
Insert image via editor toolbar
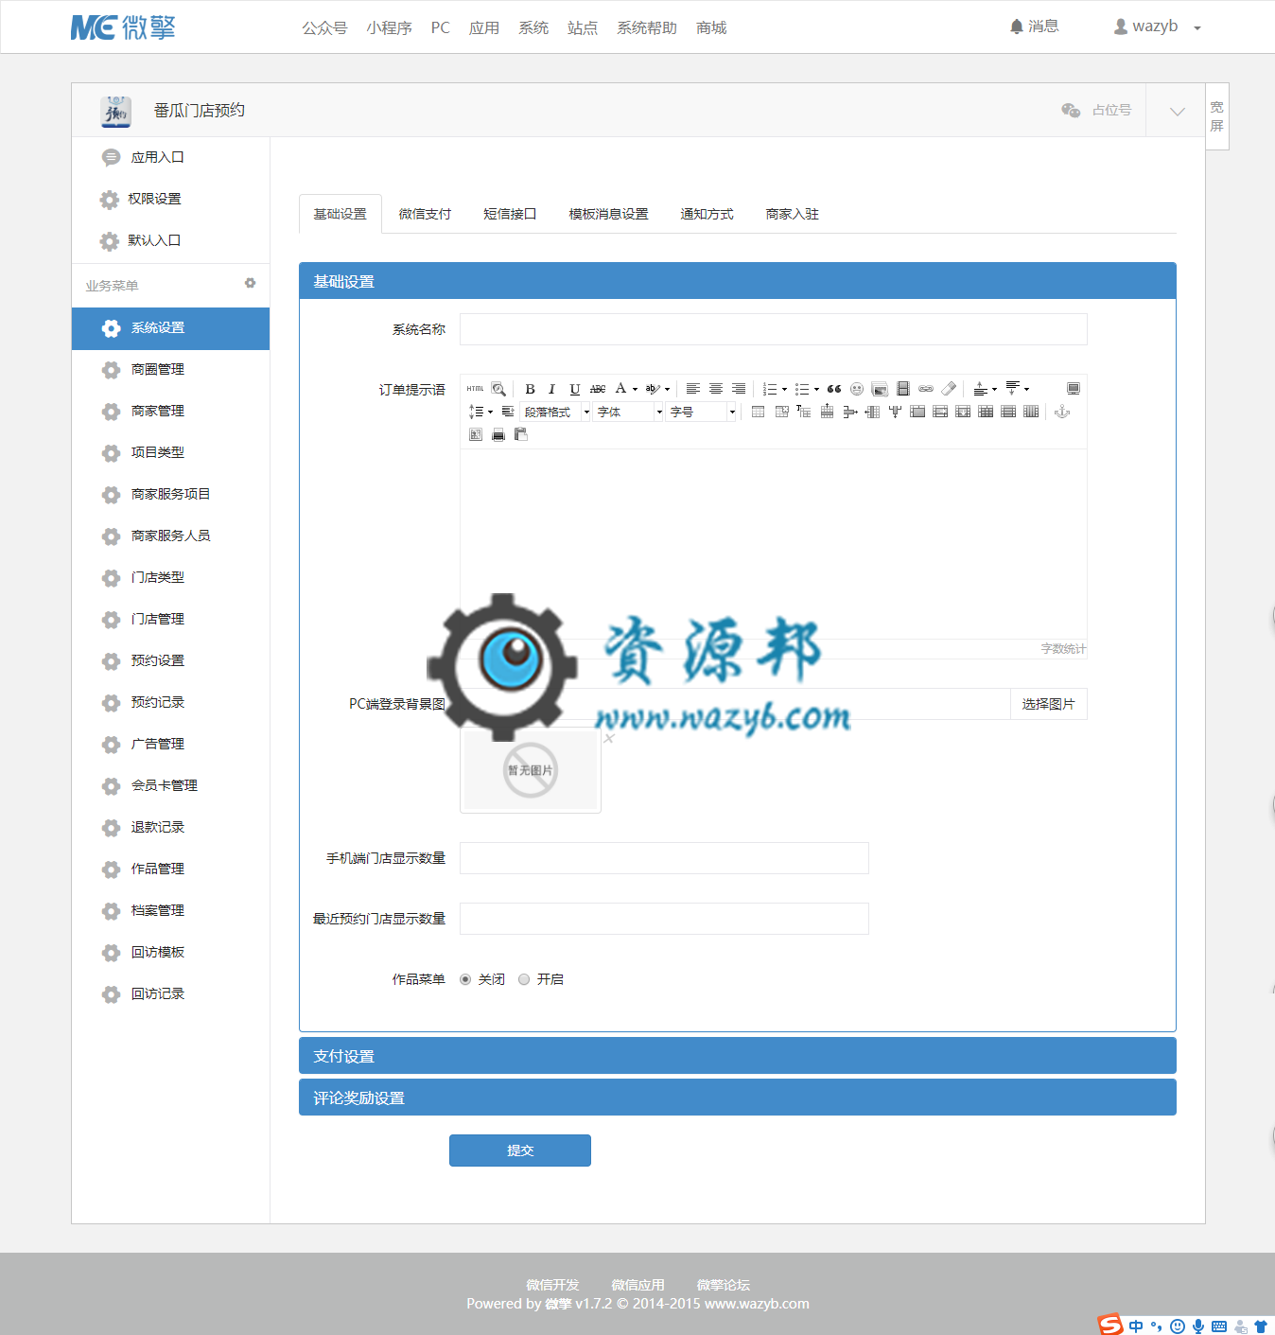(880, 389)
